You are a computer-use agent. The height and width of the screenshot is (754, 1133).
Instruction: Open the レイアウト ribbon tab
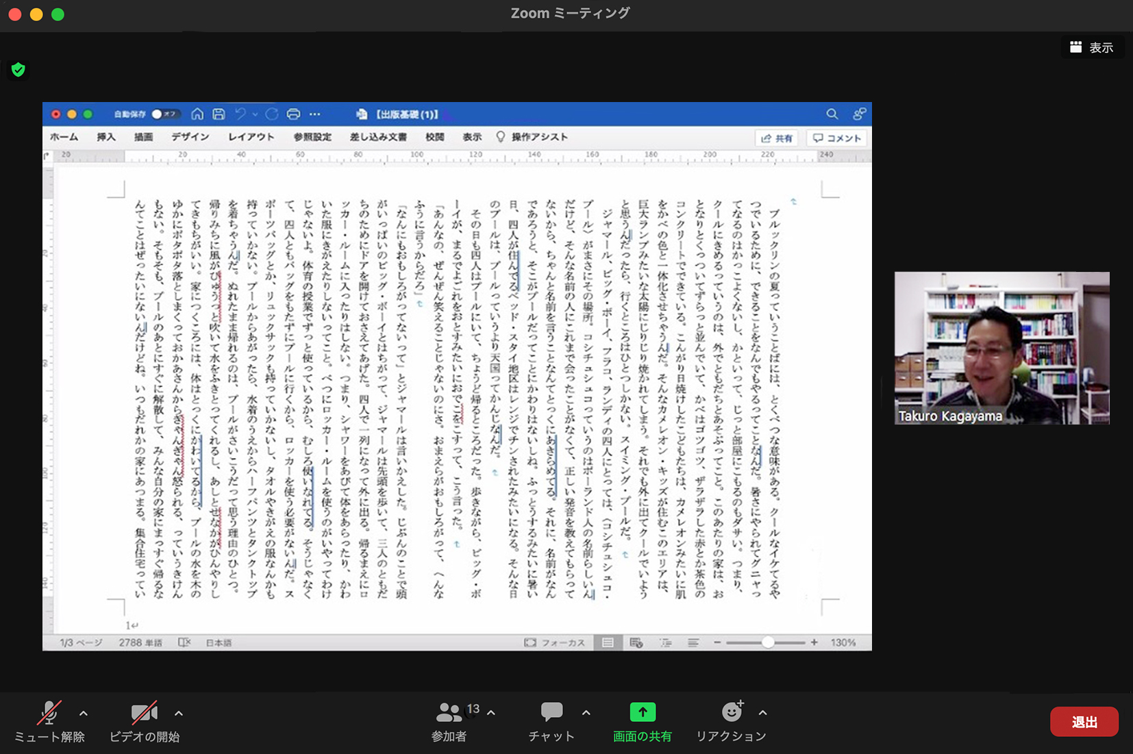click(x=251, y=137)
